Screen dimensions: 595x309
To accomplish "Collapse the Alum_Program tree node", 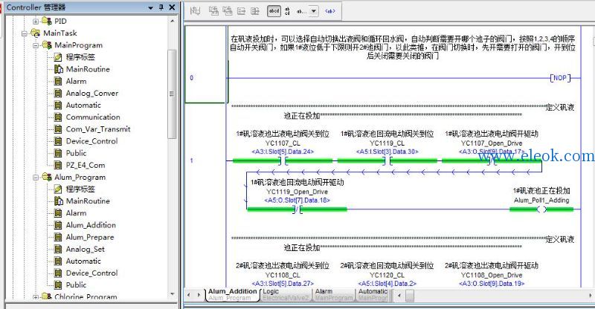I will click(x=36, y=177).
